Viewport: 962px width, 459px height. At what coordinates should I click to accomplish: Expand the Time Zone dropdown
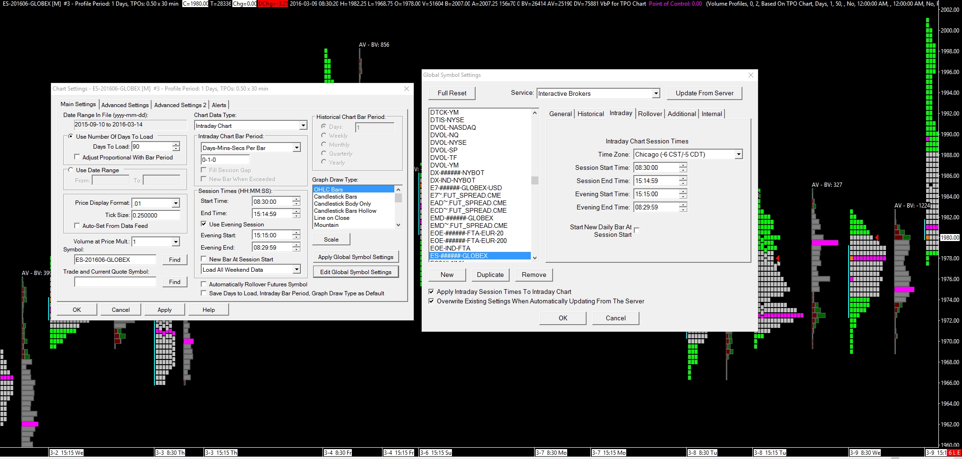point(738,154)
